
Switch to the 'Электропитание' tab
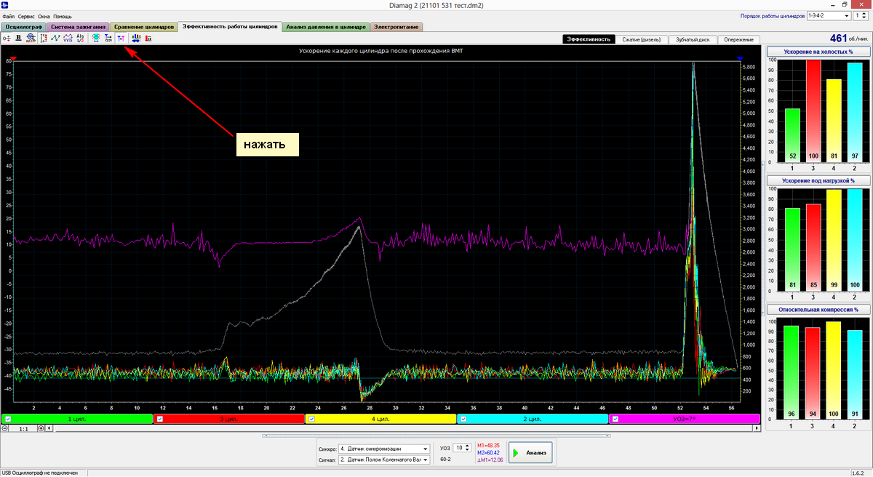(396, 27)
